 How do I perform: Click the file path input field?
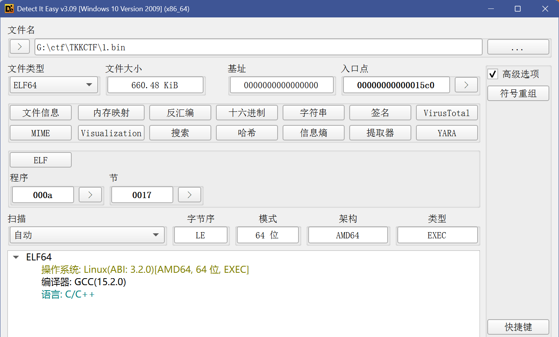tap(258, 47)
